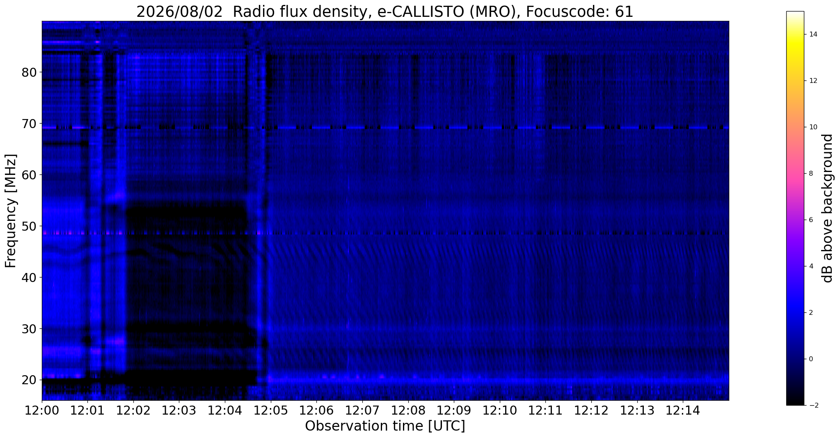Viewport: 840px width, 438px height.
Task: Click the 'Frequency [MHz]' axis label
Action: tap(11, 211)
